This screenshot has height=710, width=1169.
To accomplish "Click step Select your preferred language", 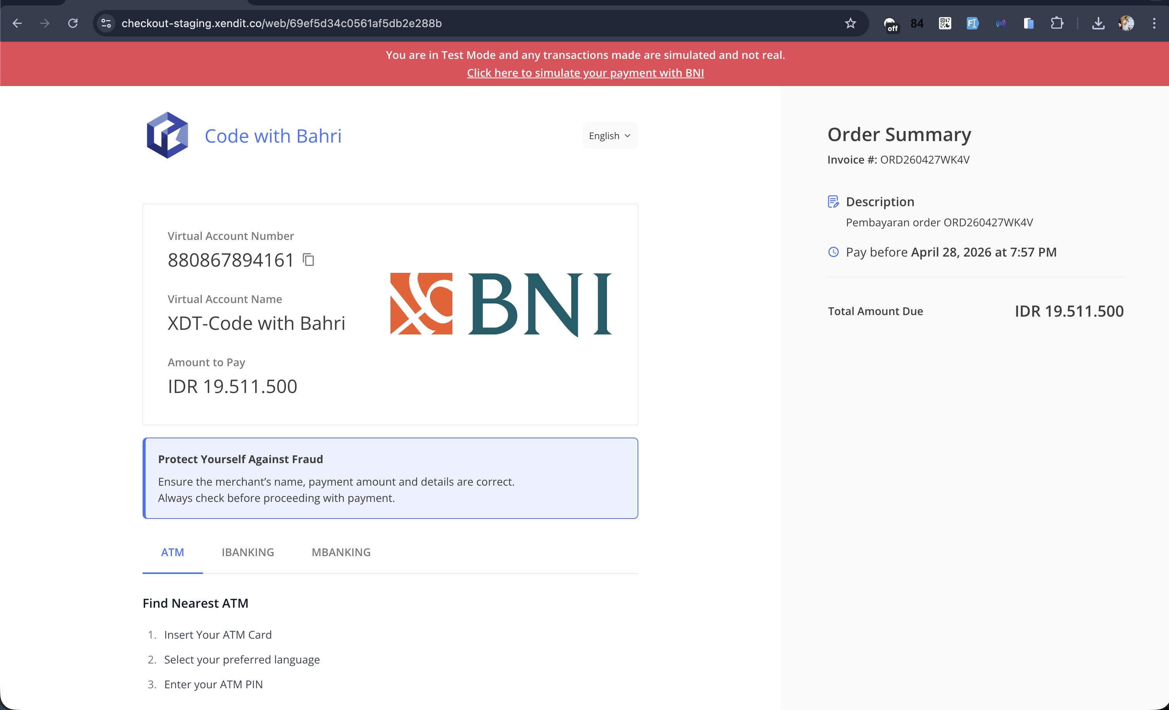I will click(x=242, y=660).
